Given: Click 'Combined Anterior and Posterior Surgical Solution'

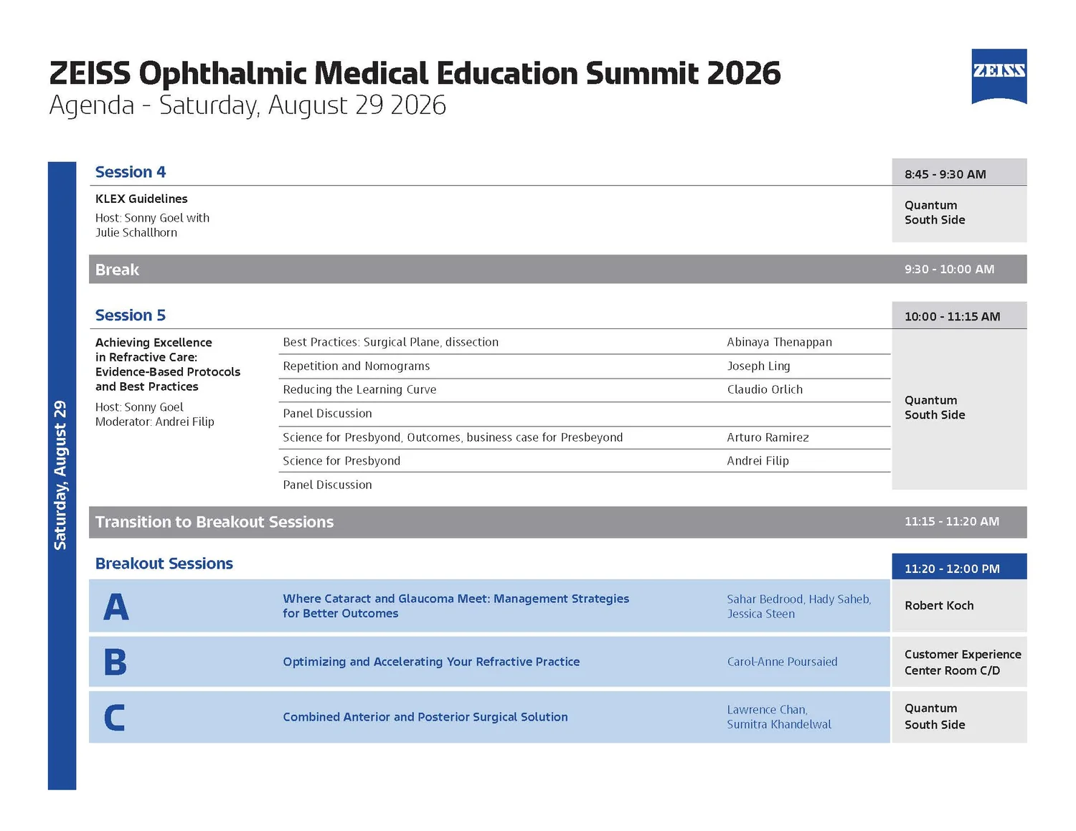Looking at the screenshot, I should click(x=425, y=717).
